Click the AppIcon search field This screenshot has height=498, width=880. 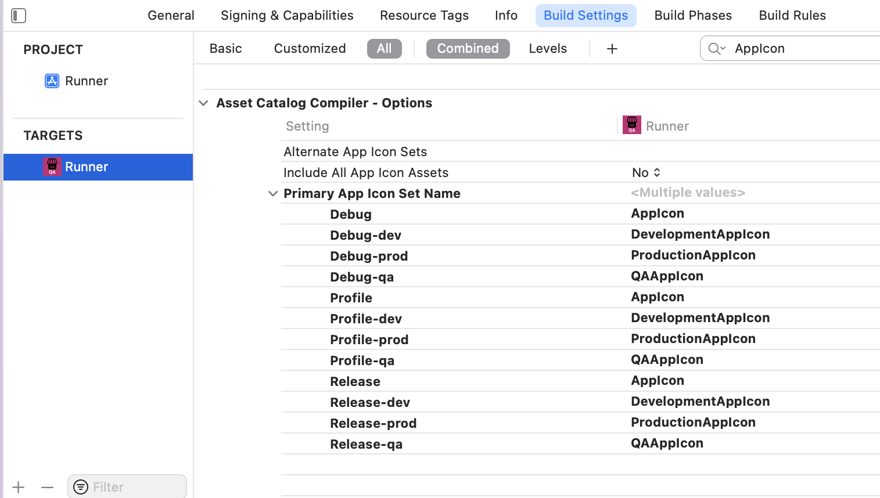802,49
